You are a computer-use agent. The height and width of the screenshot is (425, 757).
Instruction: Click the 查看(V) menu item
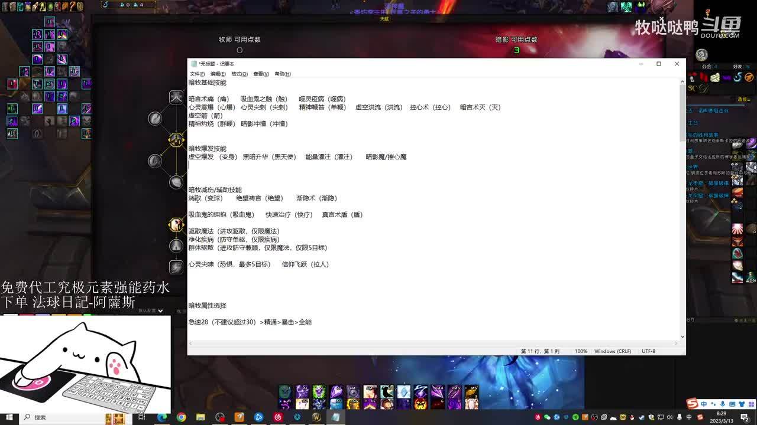(x=261, y=74)
